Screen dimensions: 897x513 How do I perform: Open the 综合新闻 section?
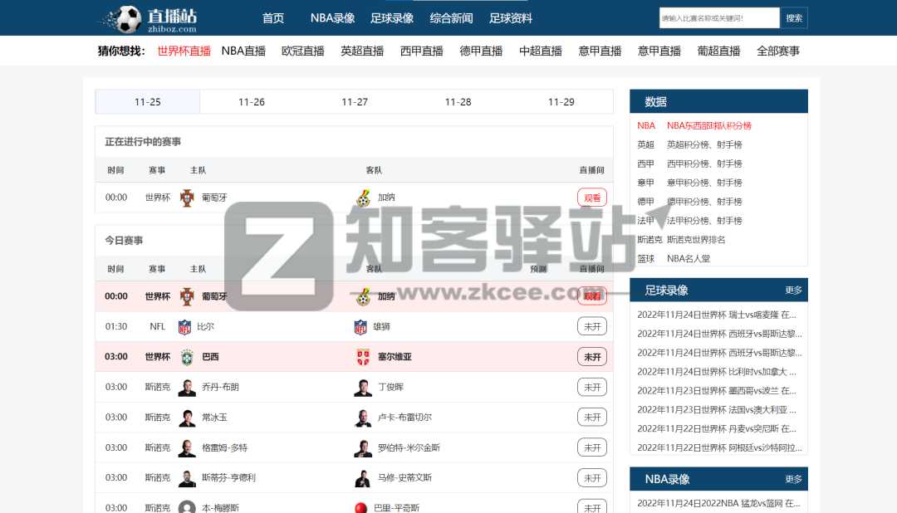pyautogui.click(x=451, y=17)
